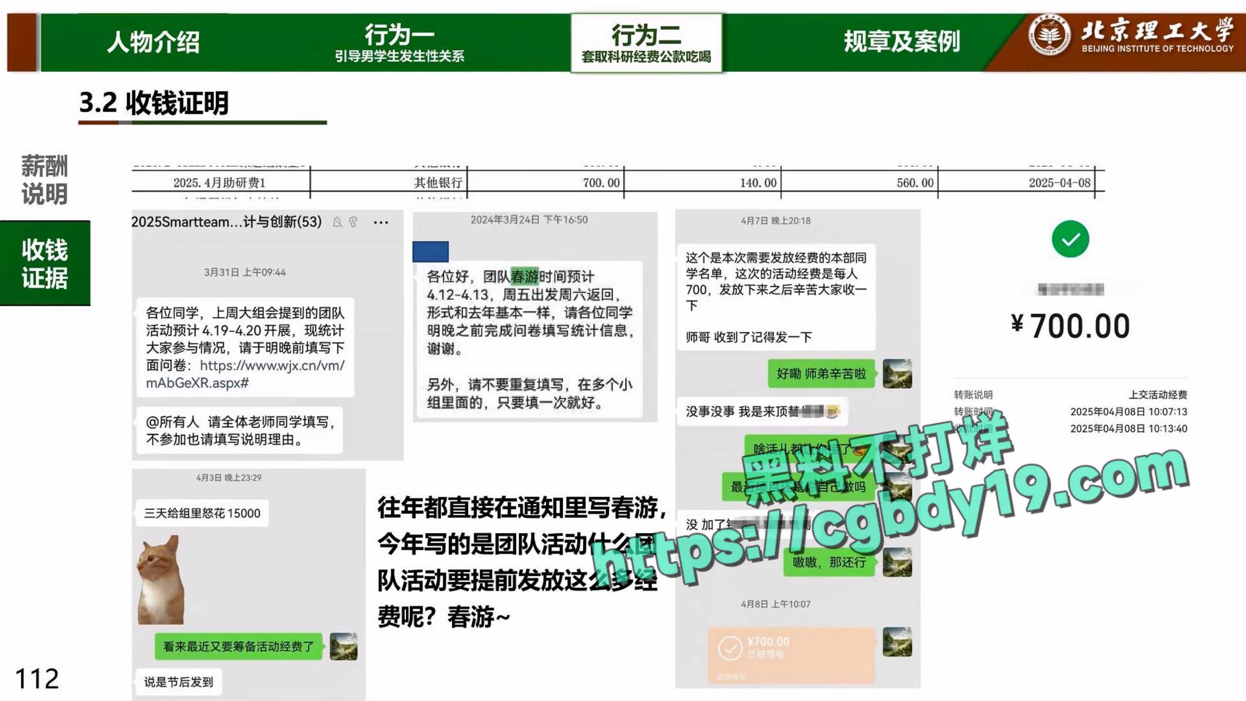The image size is (1246, 701).
Task: Click the 说是节后发到 message bubble
Action: 179,681
